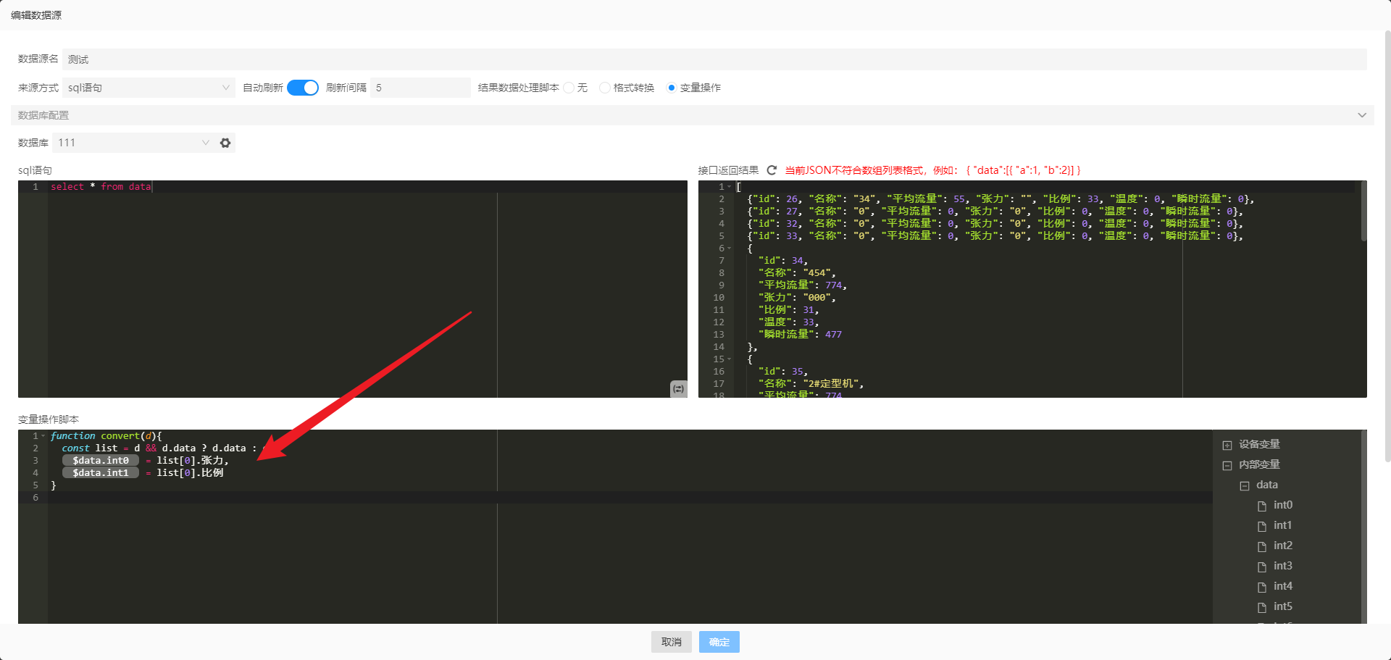Click the dialog right-side scrollbar

click(1387, 246)
